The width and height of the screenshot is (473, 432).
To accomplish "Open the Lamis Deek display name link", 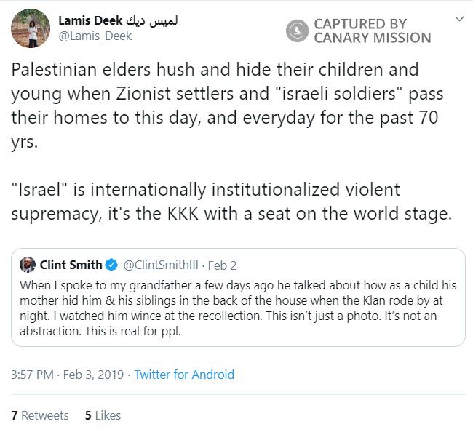I will point(91,20).
